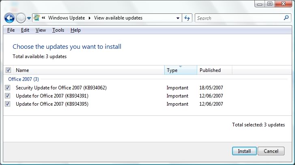
Task: Sort updates by Type column header
Action: tap(180, 70)
